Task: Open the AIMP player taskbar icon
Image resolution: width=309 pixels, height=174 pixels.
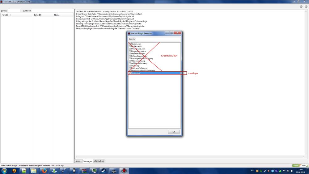Action: (14, 171)
